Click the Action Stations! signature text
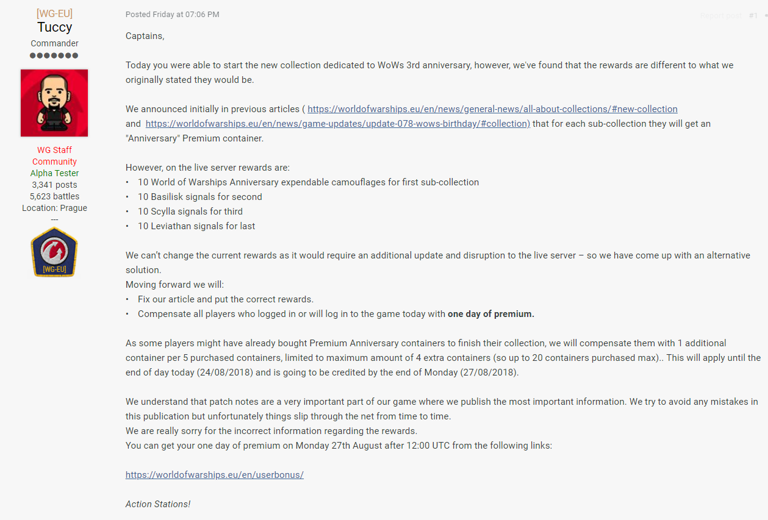This screenshot has width=768, height=520. pyautogui.click(x=158, y=504)
